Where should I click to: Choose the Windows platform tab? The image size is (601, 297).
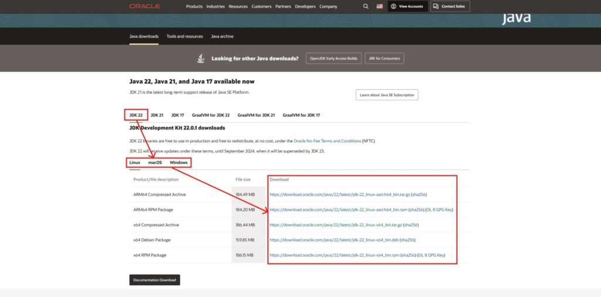(x=178, y=162)
